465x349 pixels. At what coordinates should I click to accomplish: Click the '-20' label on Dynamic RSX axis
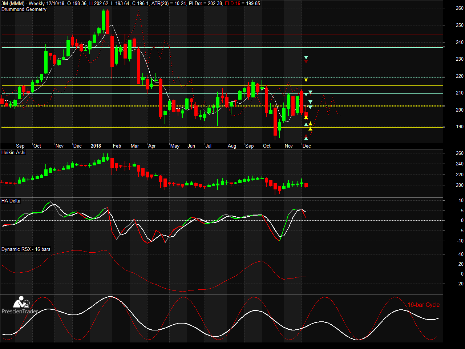(460, 284)
